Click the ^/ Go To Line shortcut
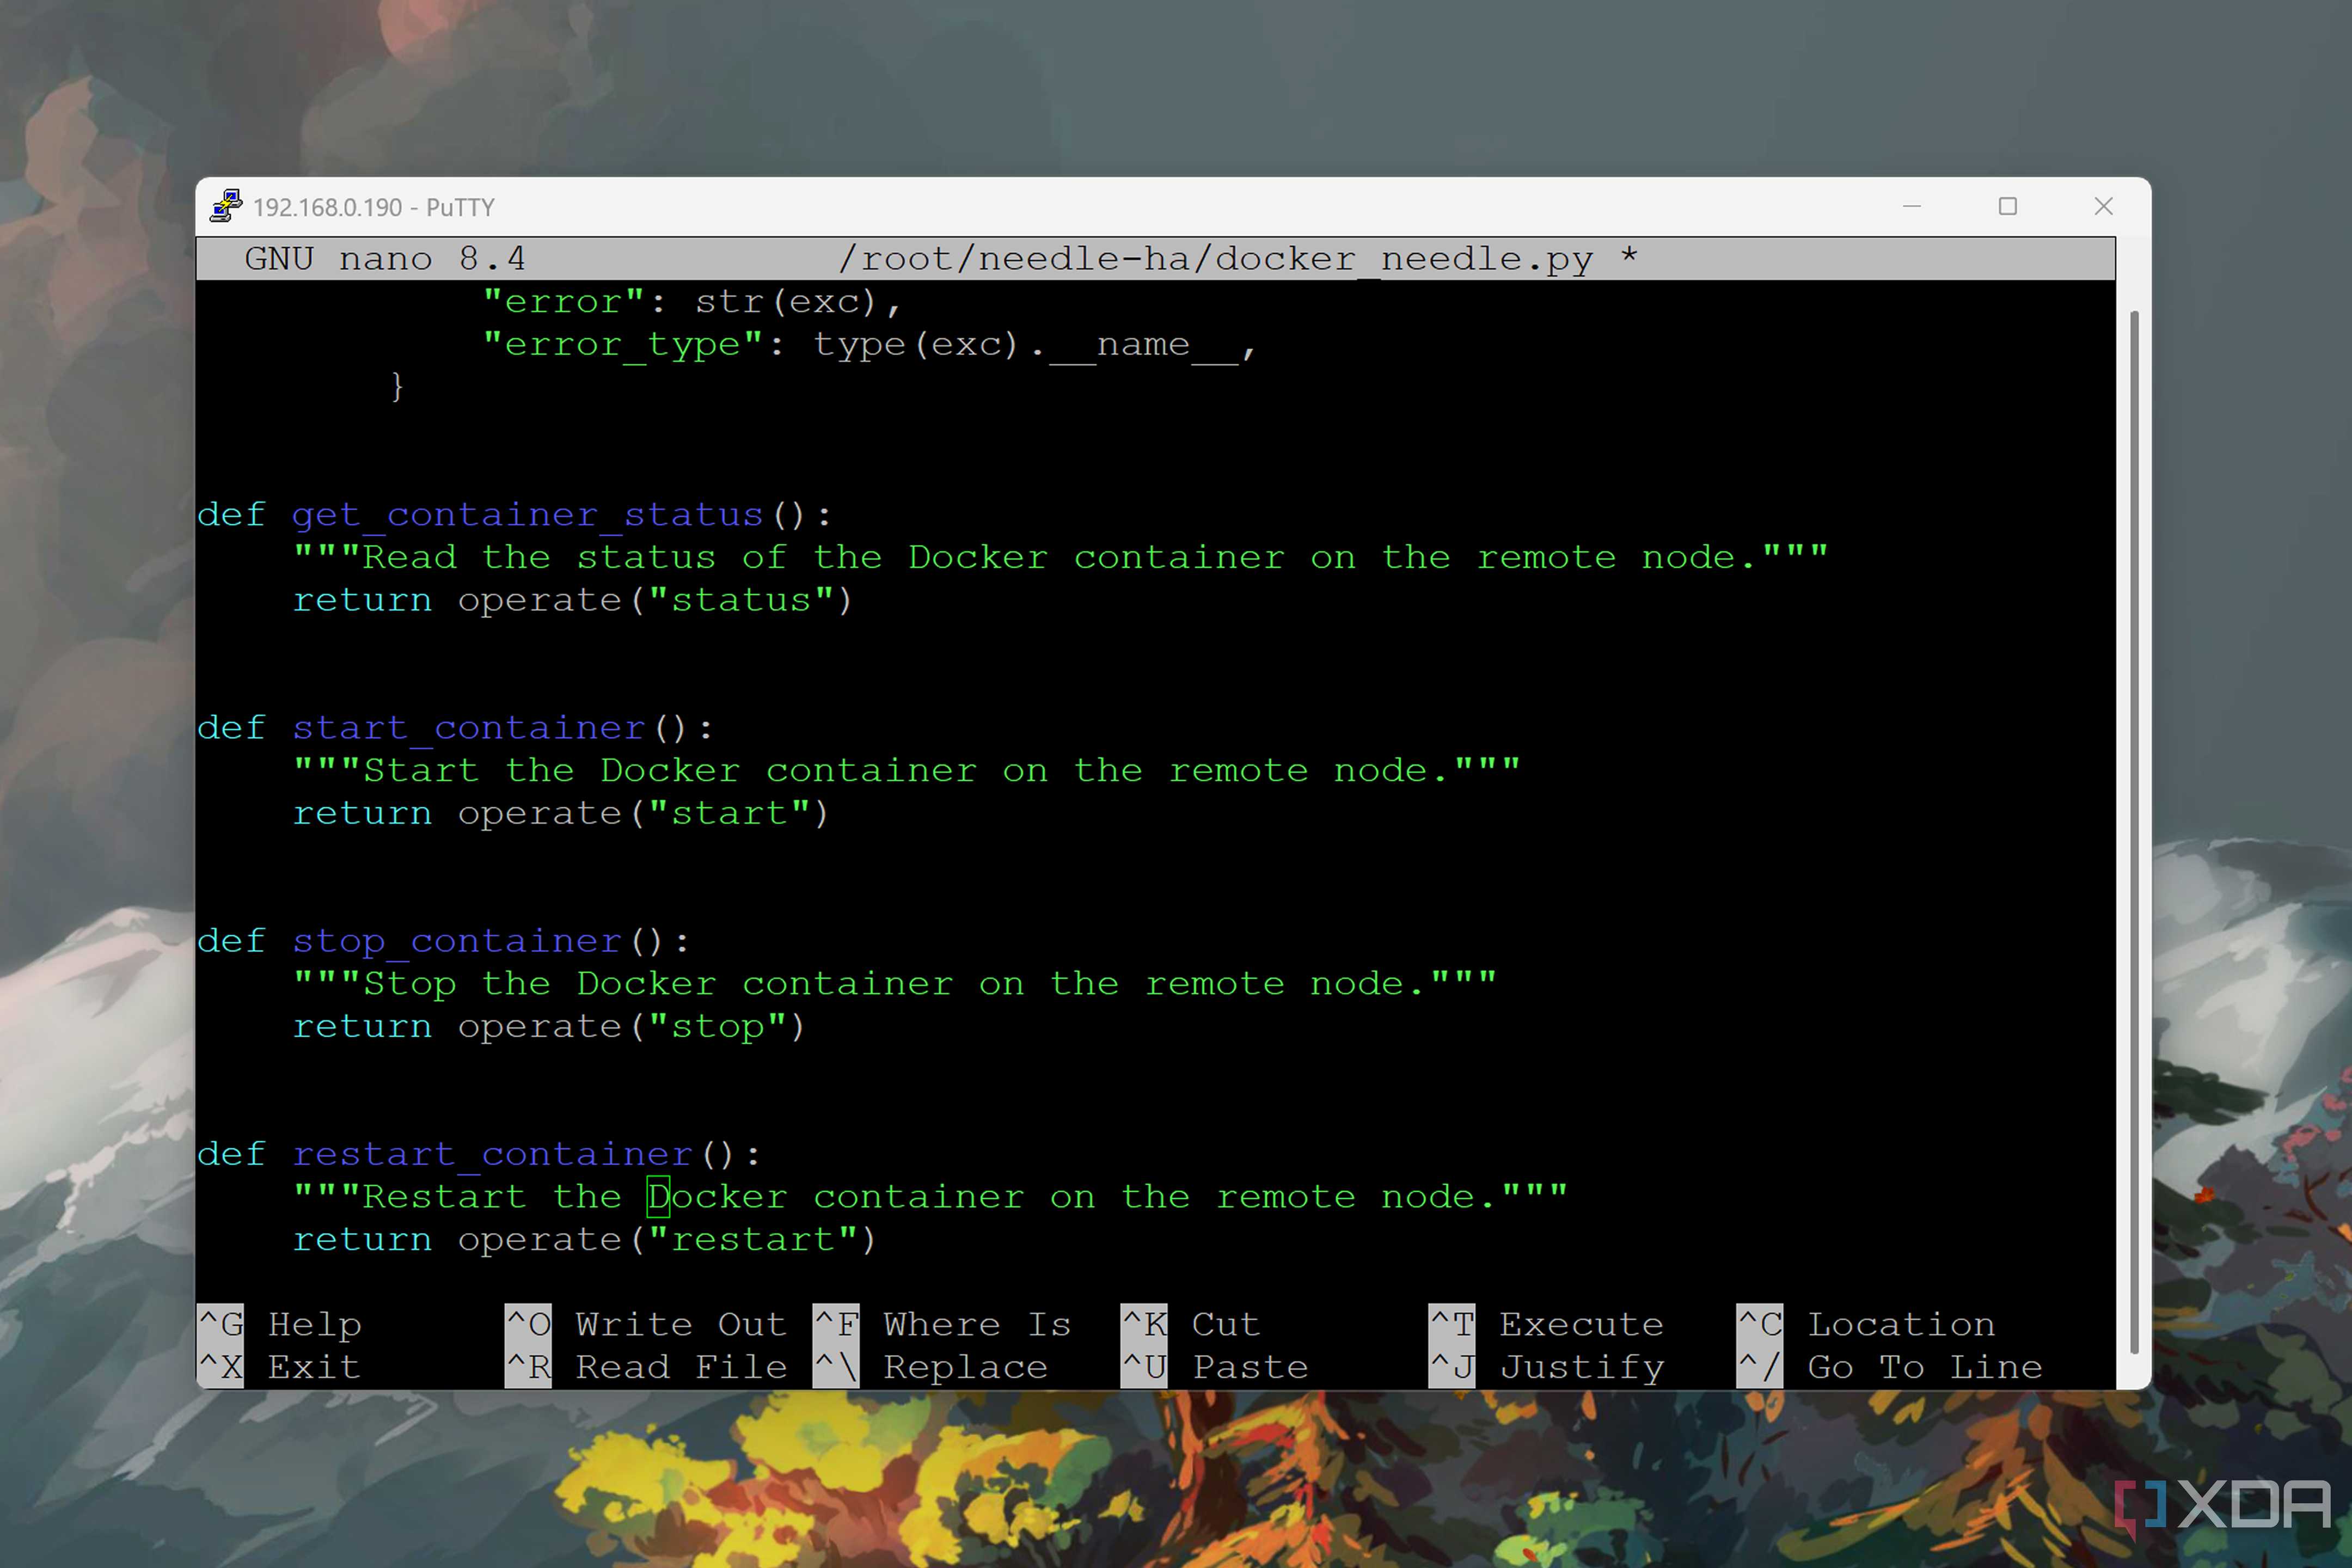2352x1568 pixels. point(1890,1367)
